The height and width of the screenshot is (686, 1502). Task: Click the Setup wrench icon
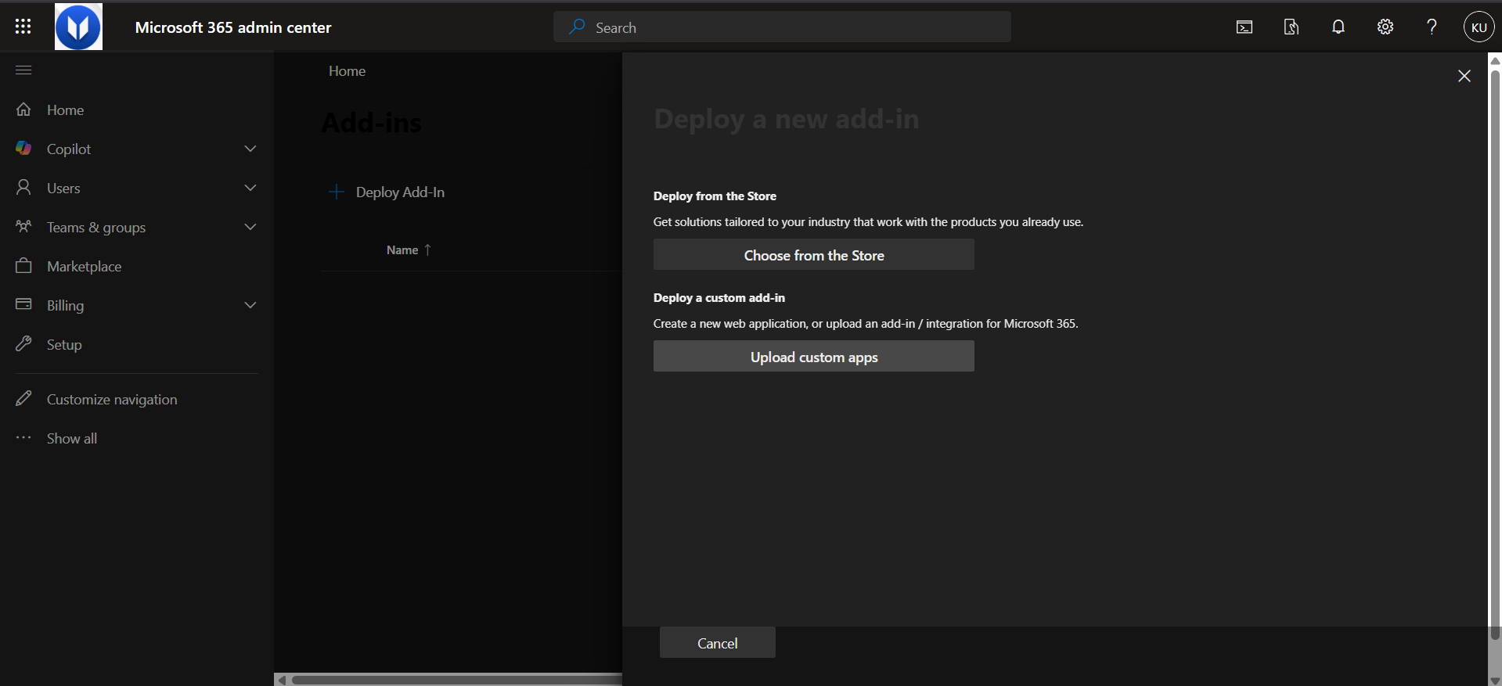(x=23, y=343)
